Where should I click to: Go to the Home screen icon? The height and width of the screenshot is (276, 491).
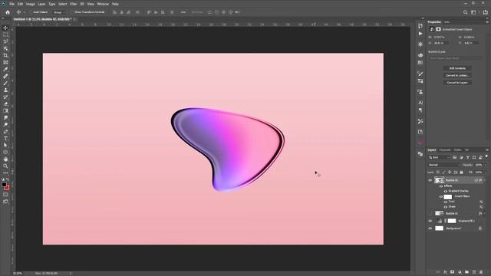click(8, 12)
